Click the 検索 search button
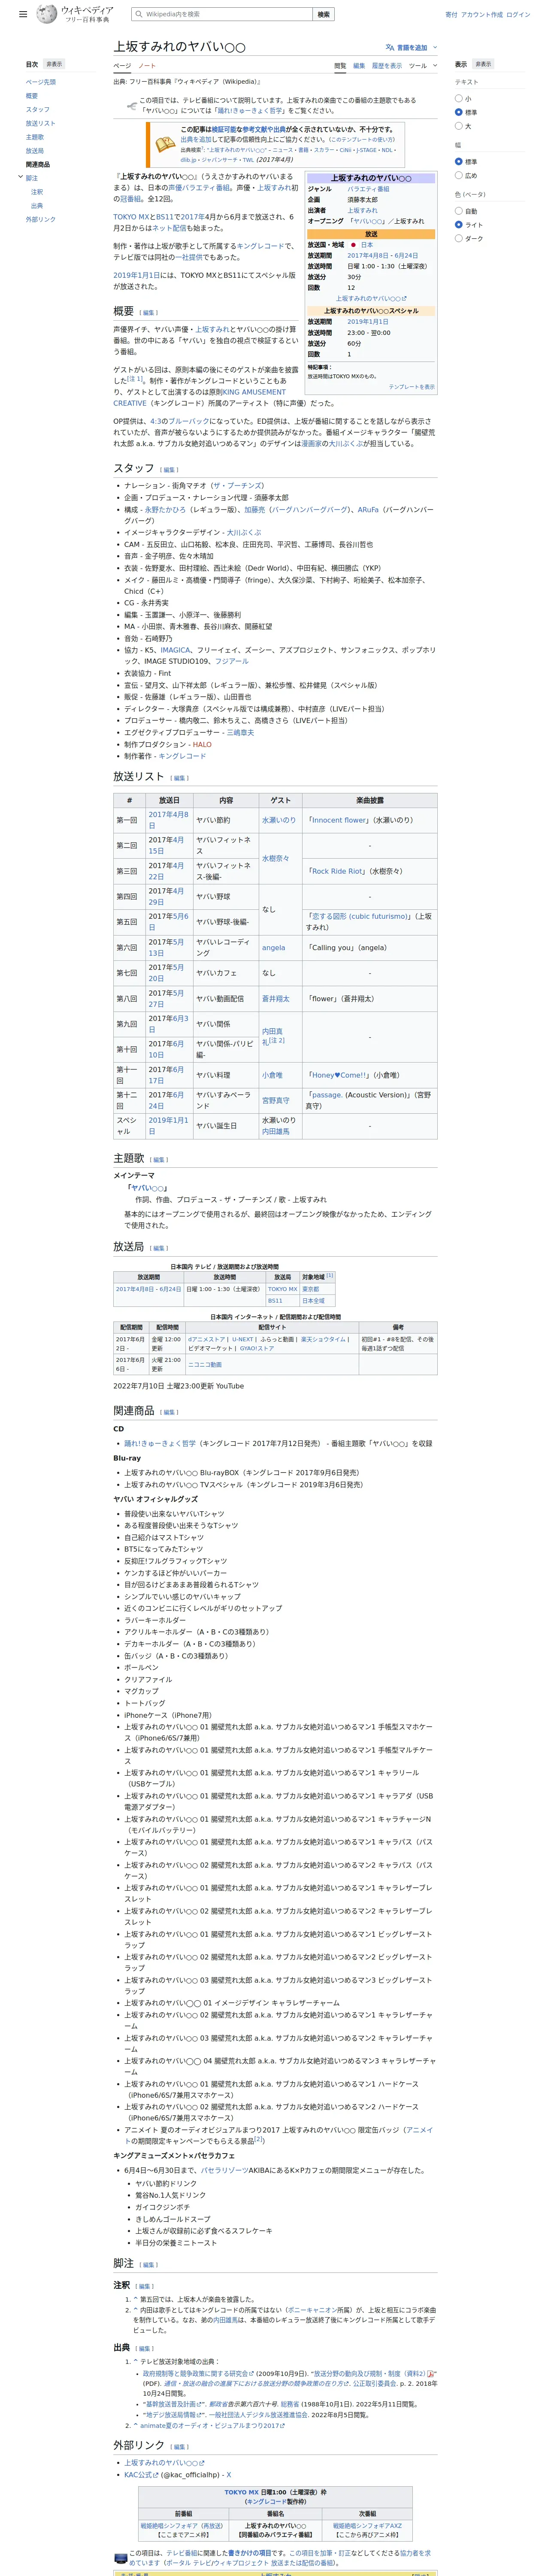 (323, 14)
